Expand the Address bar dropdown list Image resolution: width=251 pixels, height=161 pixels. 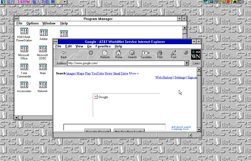tap(187, 63)
